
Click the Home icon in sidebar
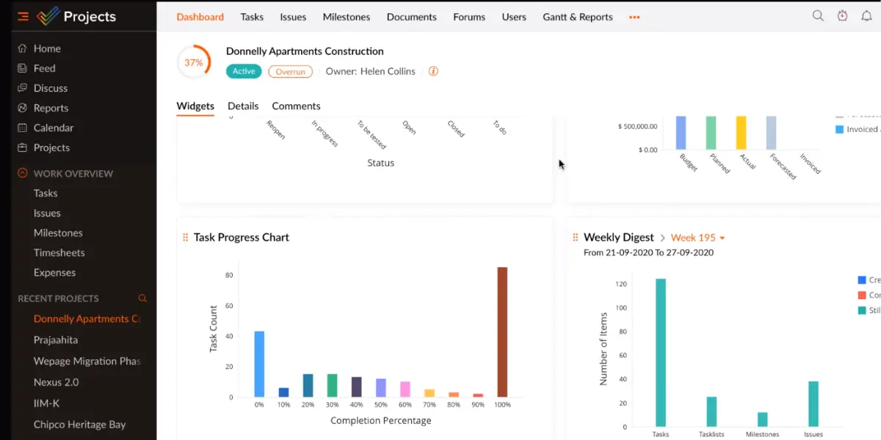22,48
